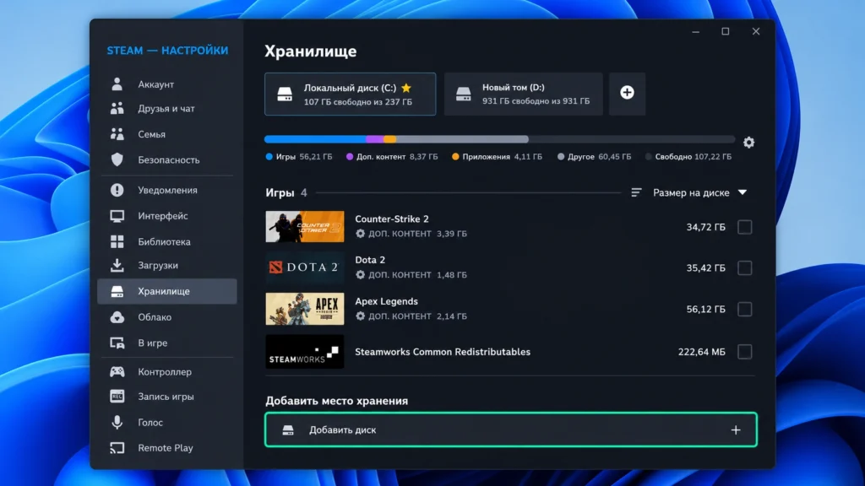Image resolution: width=865 pixels, height=486 pixels.
Task: Select the Локальный диск (C:) drive tab
Action: 350,94
